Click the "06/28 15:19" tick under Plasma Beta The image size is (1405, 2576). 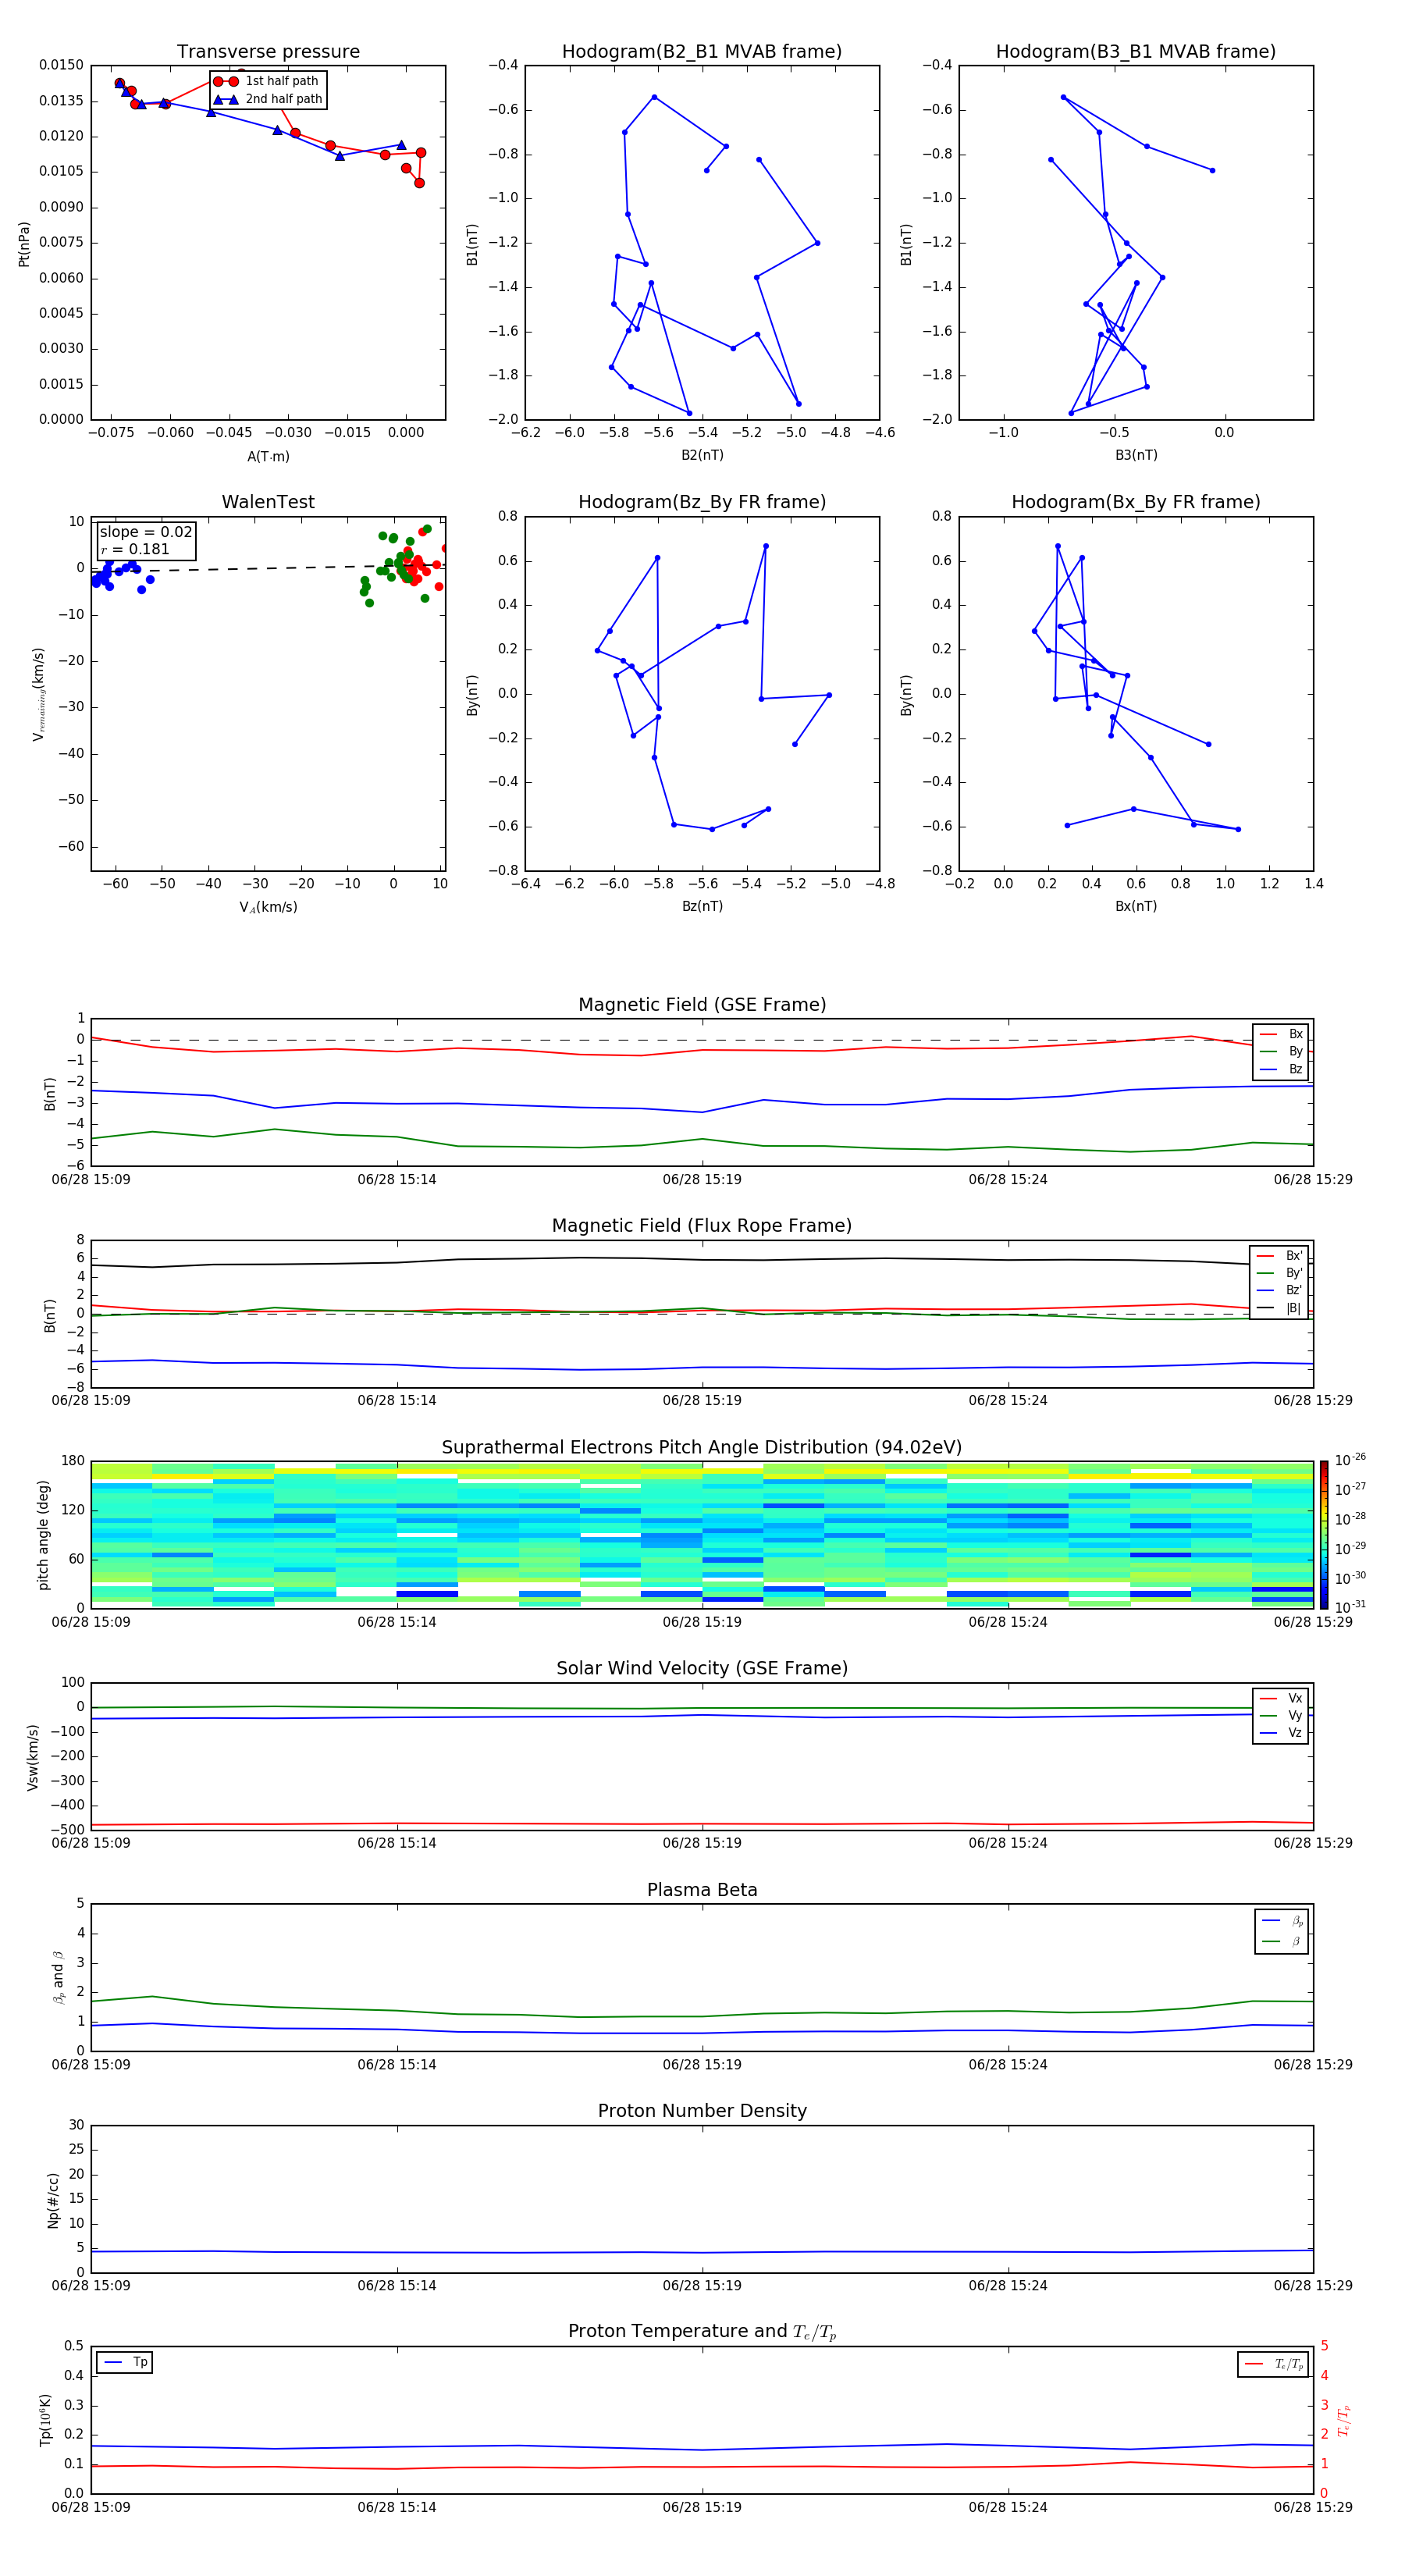click(x=702, y=2064)
